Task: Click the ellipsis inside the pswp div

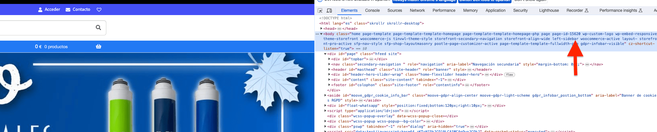Action: [x=472, y=127]
